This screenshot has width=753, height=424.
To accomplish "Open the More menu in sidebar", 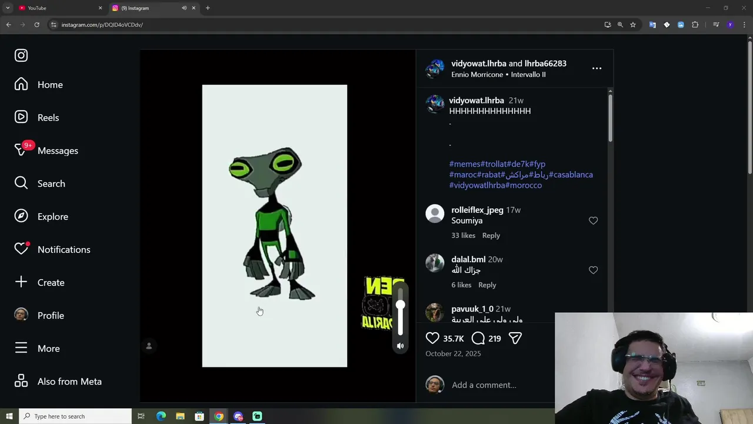I will [36, 349].
